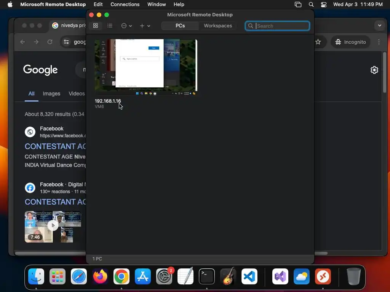390x292 pixels.
Task: Click the Search field in Remote Desktop
Action: pos(277,26)
